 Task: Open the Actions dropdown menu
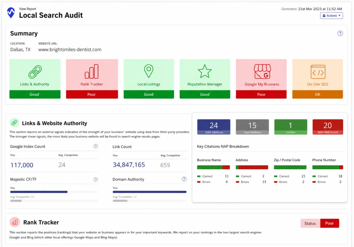(x=332, y=16)
